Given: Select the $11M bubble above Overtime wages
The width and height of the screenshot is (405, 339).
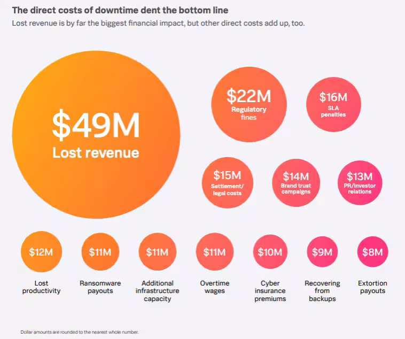Looking at the screenshot, I should tap(215, 252).
